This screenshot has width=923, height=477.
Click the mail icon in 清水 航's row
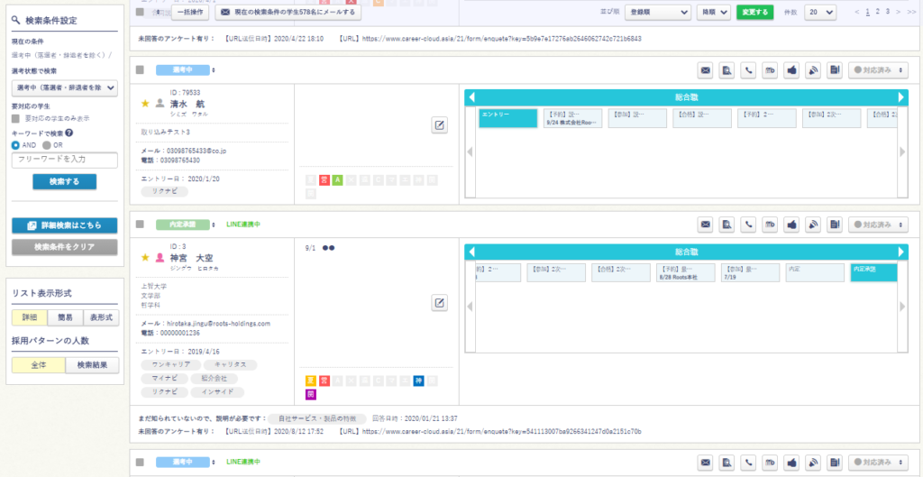point(706,70)
